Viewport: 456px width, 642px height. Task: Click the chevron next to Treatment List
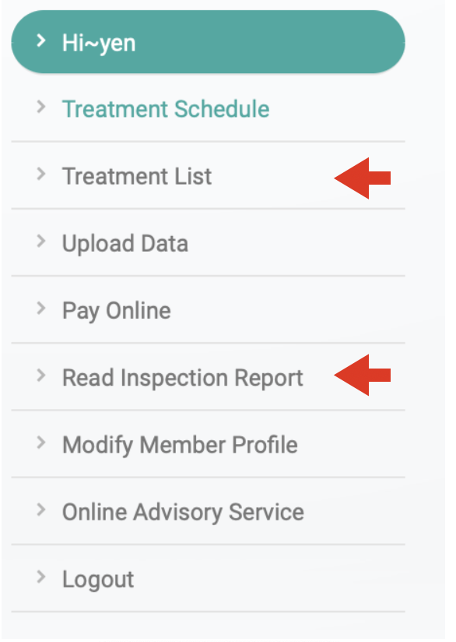[x=41, y=174]
